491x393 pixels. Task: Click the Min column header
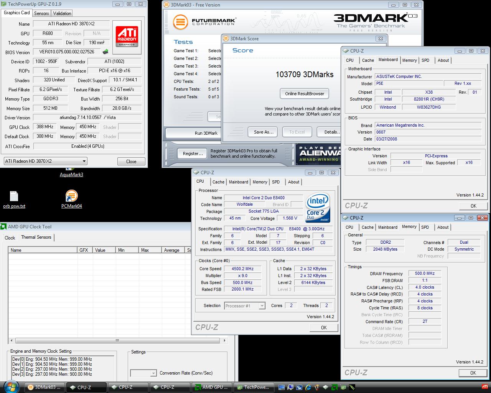[x=127, y=250]
